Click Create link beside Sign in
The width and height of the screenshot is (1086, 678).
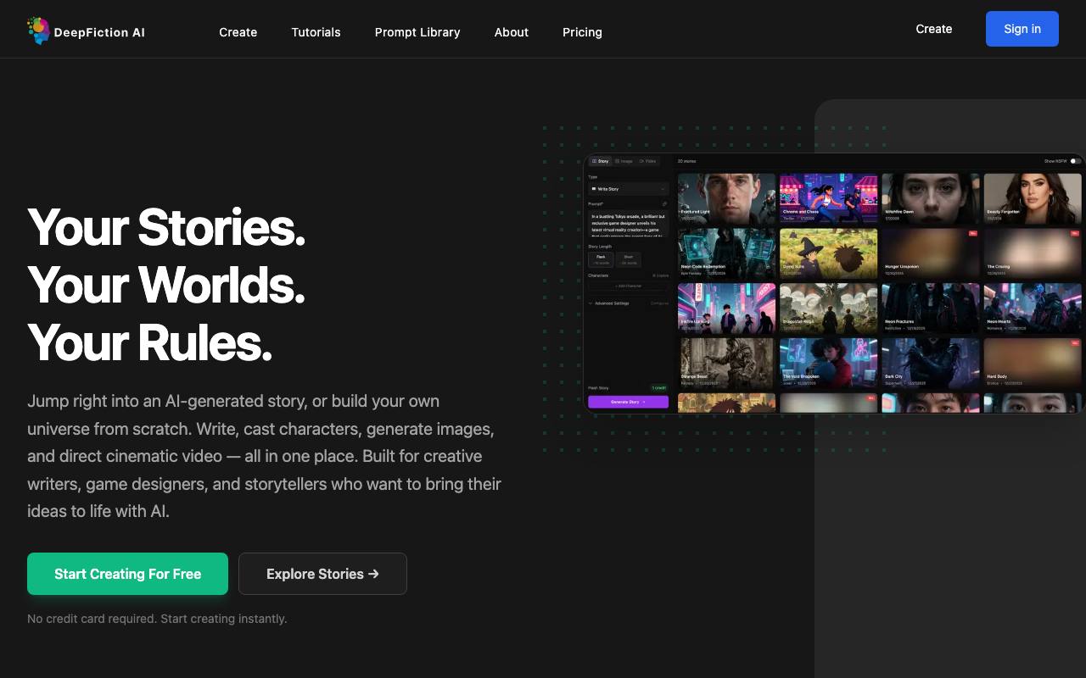tap(934, 29)
